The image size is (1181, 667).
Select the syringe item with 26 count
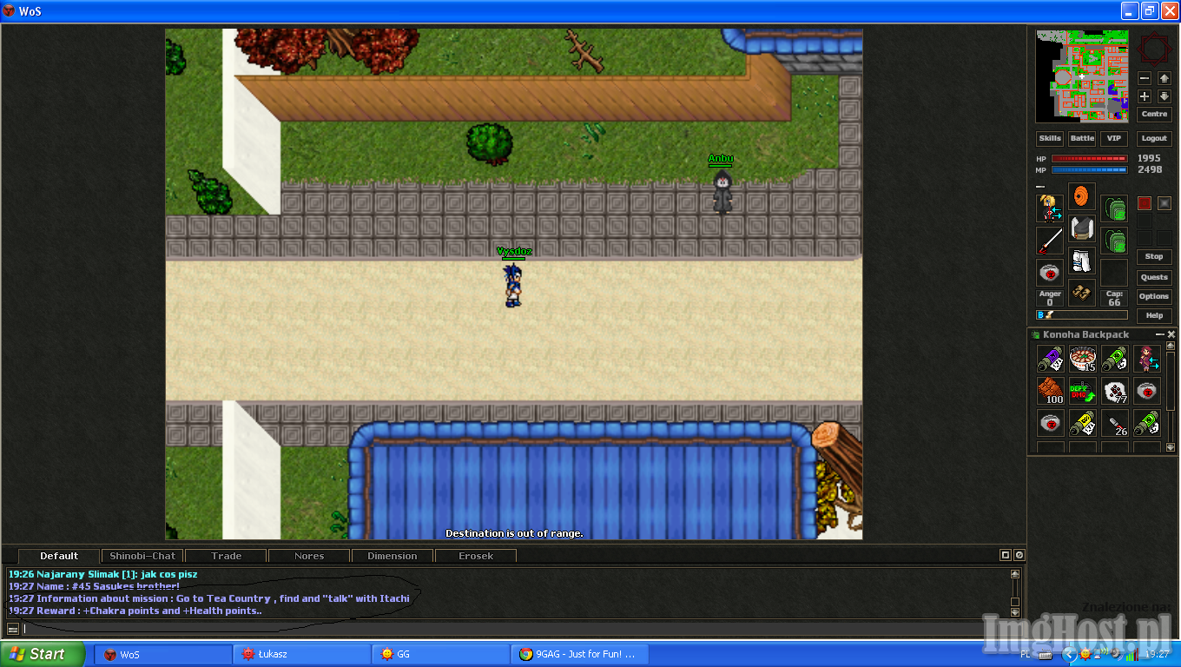point(1114,423)
